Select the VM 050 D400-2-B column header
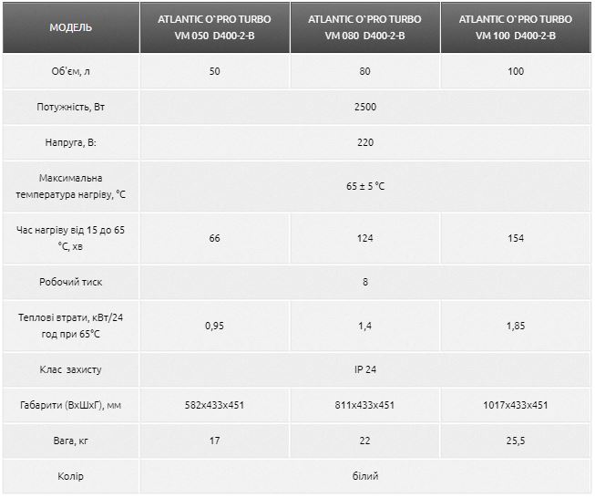This screenshot has height=498, width=595. pos(214,27)
